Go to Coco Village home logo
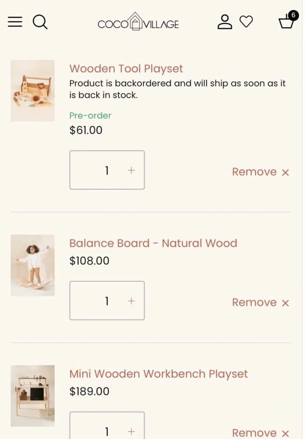Image resolution: width=306 pixels, height=439 pixels. click(x=138, y=22)
